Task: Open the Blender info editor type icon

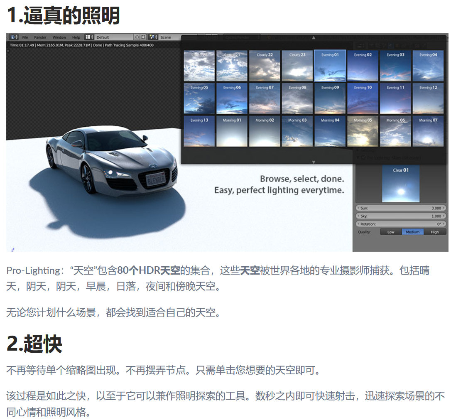Action: tap(14, 37)
